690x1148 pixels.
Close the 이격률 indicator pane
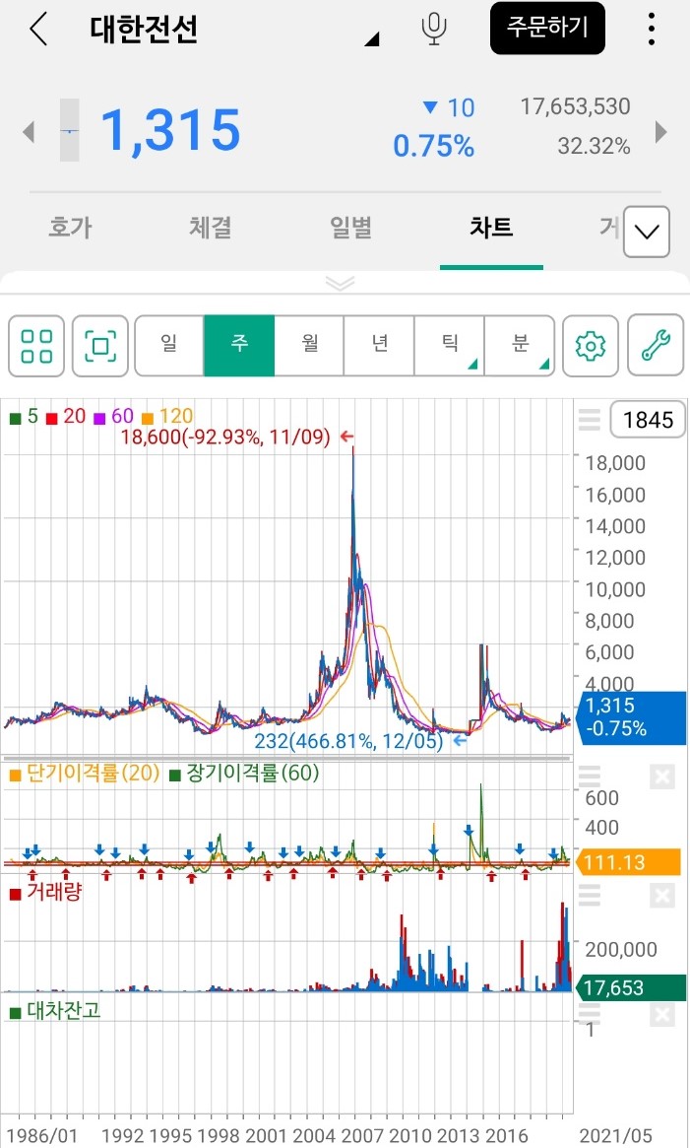tap(662, 777)
